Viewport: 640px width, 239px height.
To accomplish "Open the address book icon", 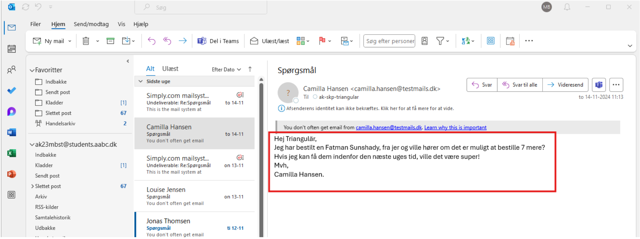I will (x=424, y=41).
